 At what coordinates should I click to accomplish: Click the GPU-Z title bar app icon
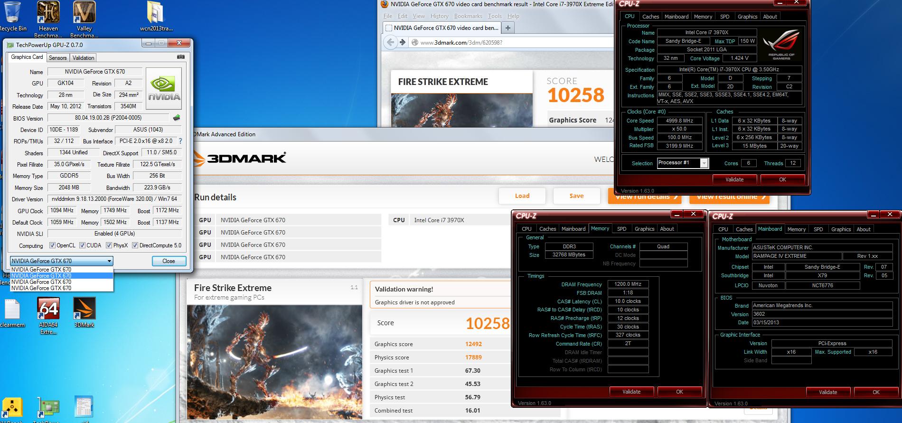coord(10,45)
